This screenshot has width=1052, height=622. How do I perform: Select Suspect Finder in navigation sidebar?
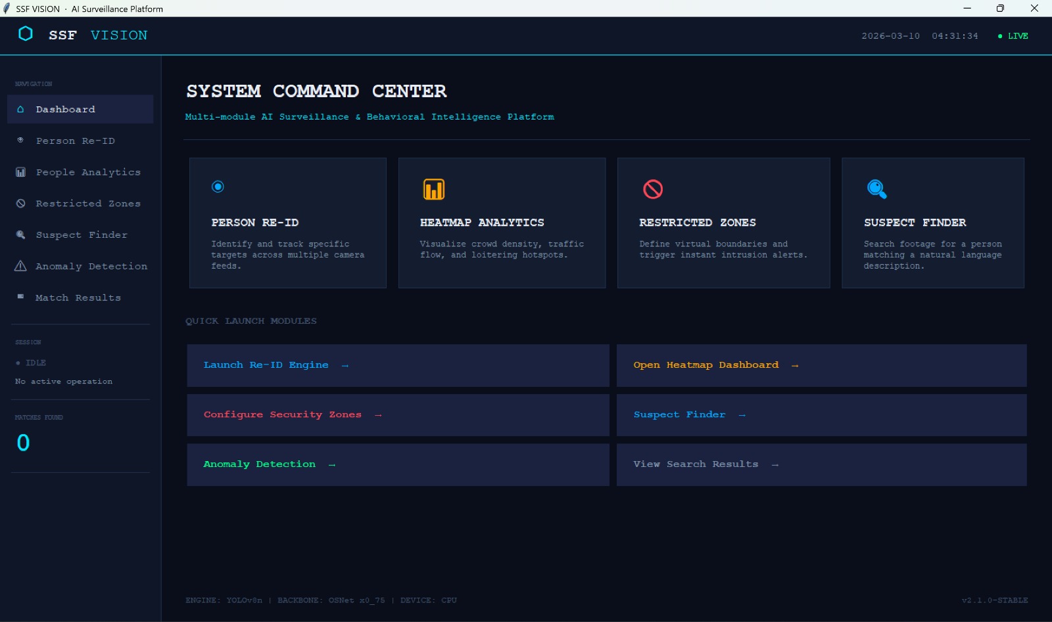(x=82, y=235)
